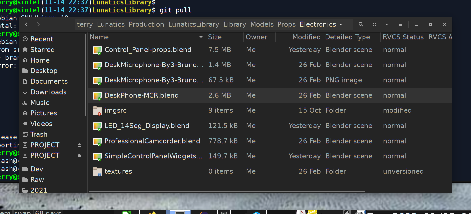471x214 pixels.
Task: Click the Control_Panel-props.blend file icon
Action: [97, 50]
